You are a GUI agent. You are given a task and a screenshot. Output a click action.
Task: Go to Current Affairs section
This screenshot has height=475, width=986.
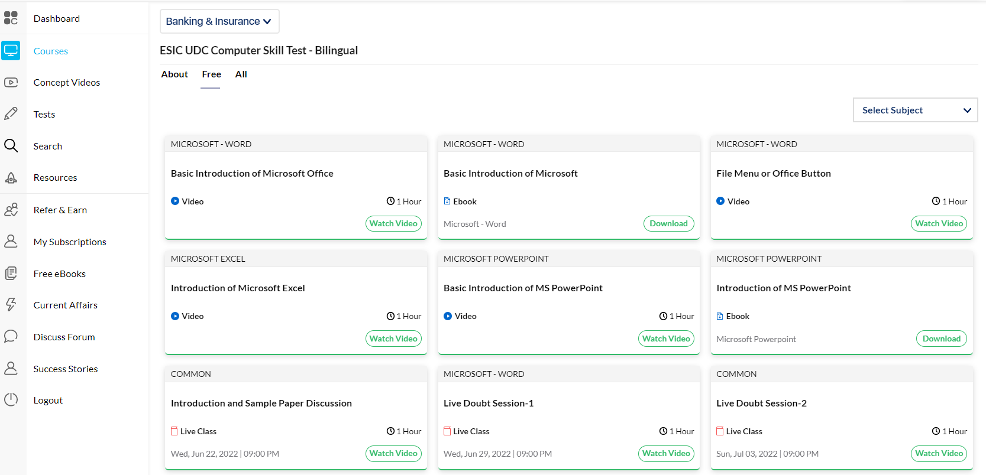click(x=66, y=305)
